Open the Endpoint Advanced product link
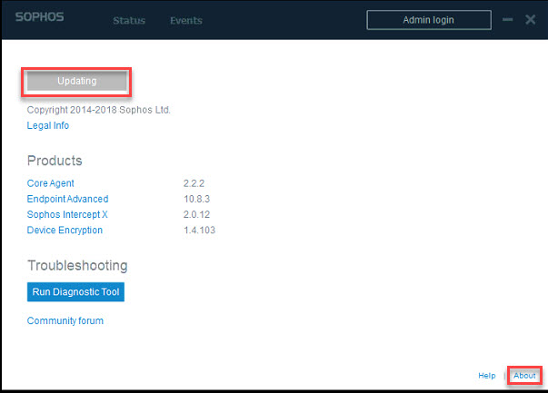The image size is (548, 393). [x=67, y=199]
